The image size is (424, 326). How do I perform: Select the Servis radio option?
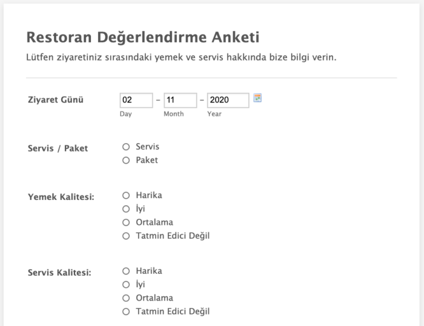click(x=126, y=147)
